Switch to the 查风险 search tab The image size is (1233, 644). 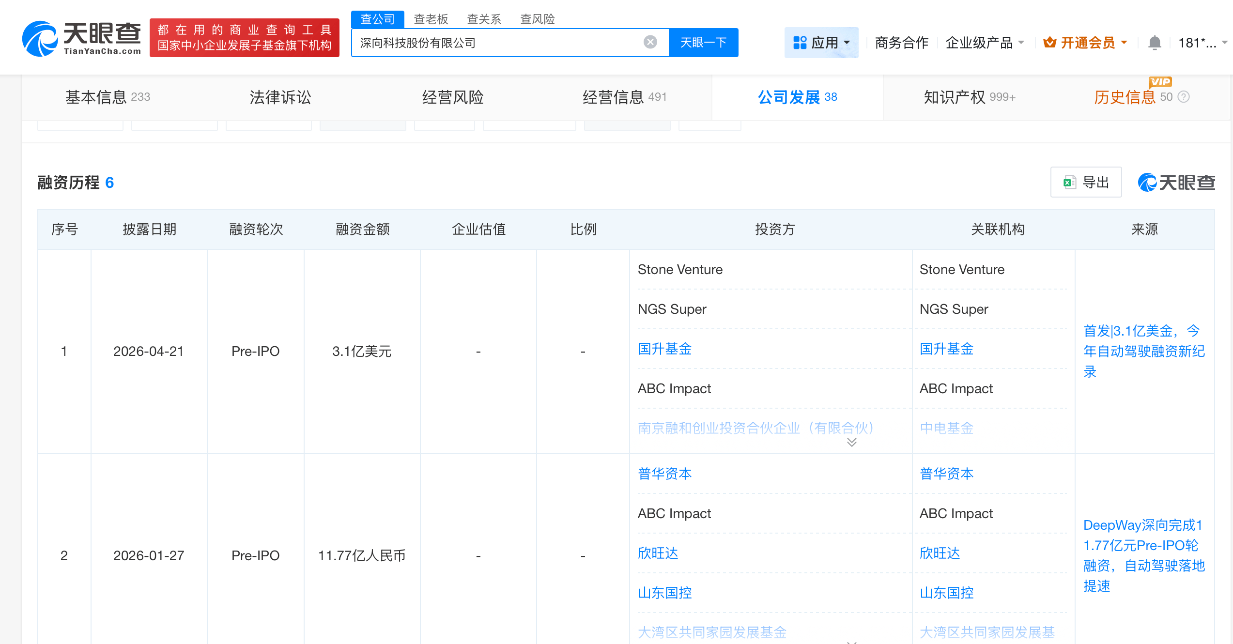[x=538, y=19]
